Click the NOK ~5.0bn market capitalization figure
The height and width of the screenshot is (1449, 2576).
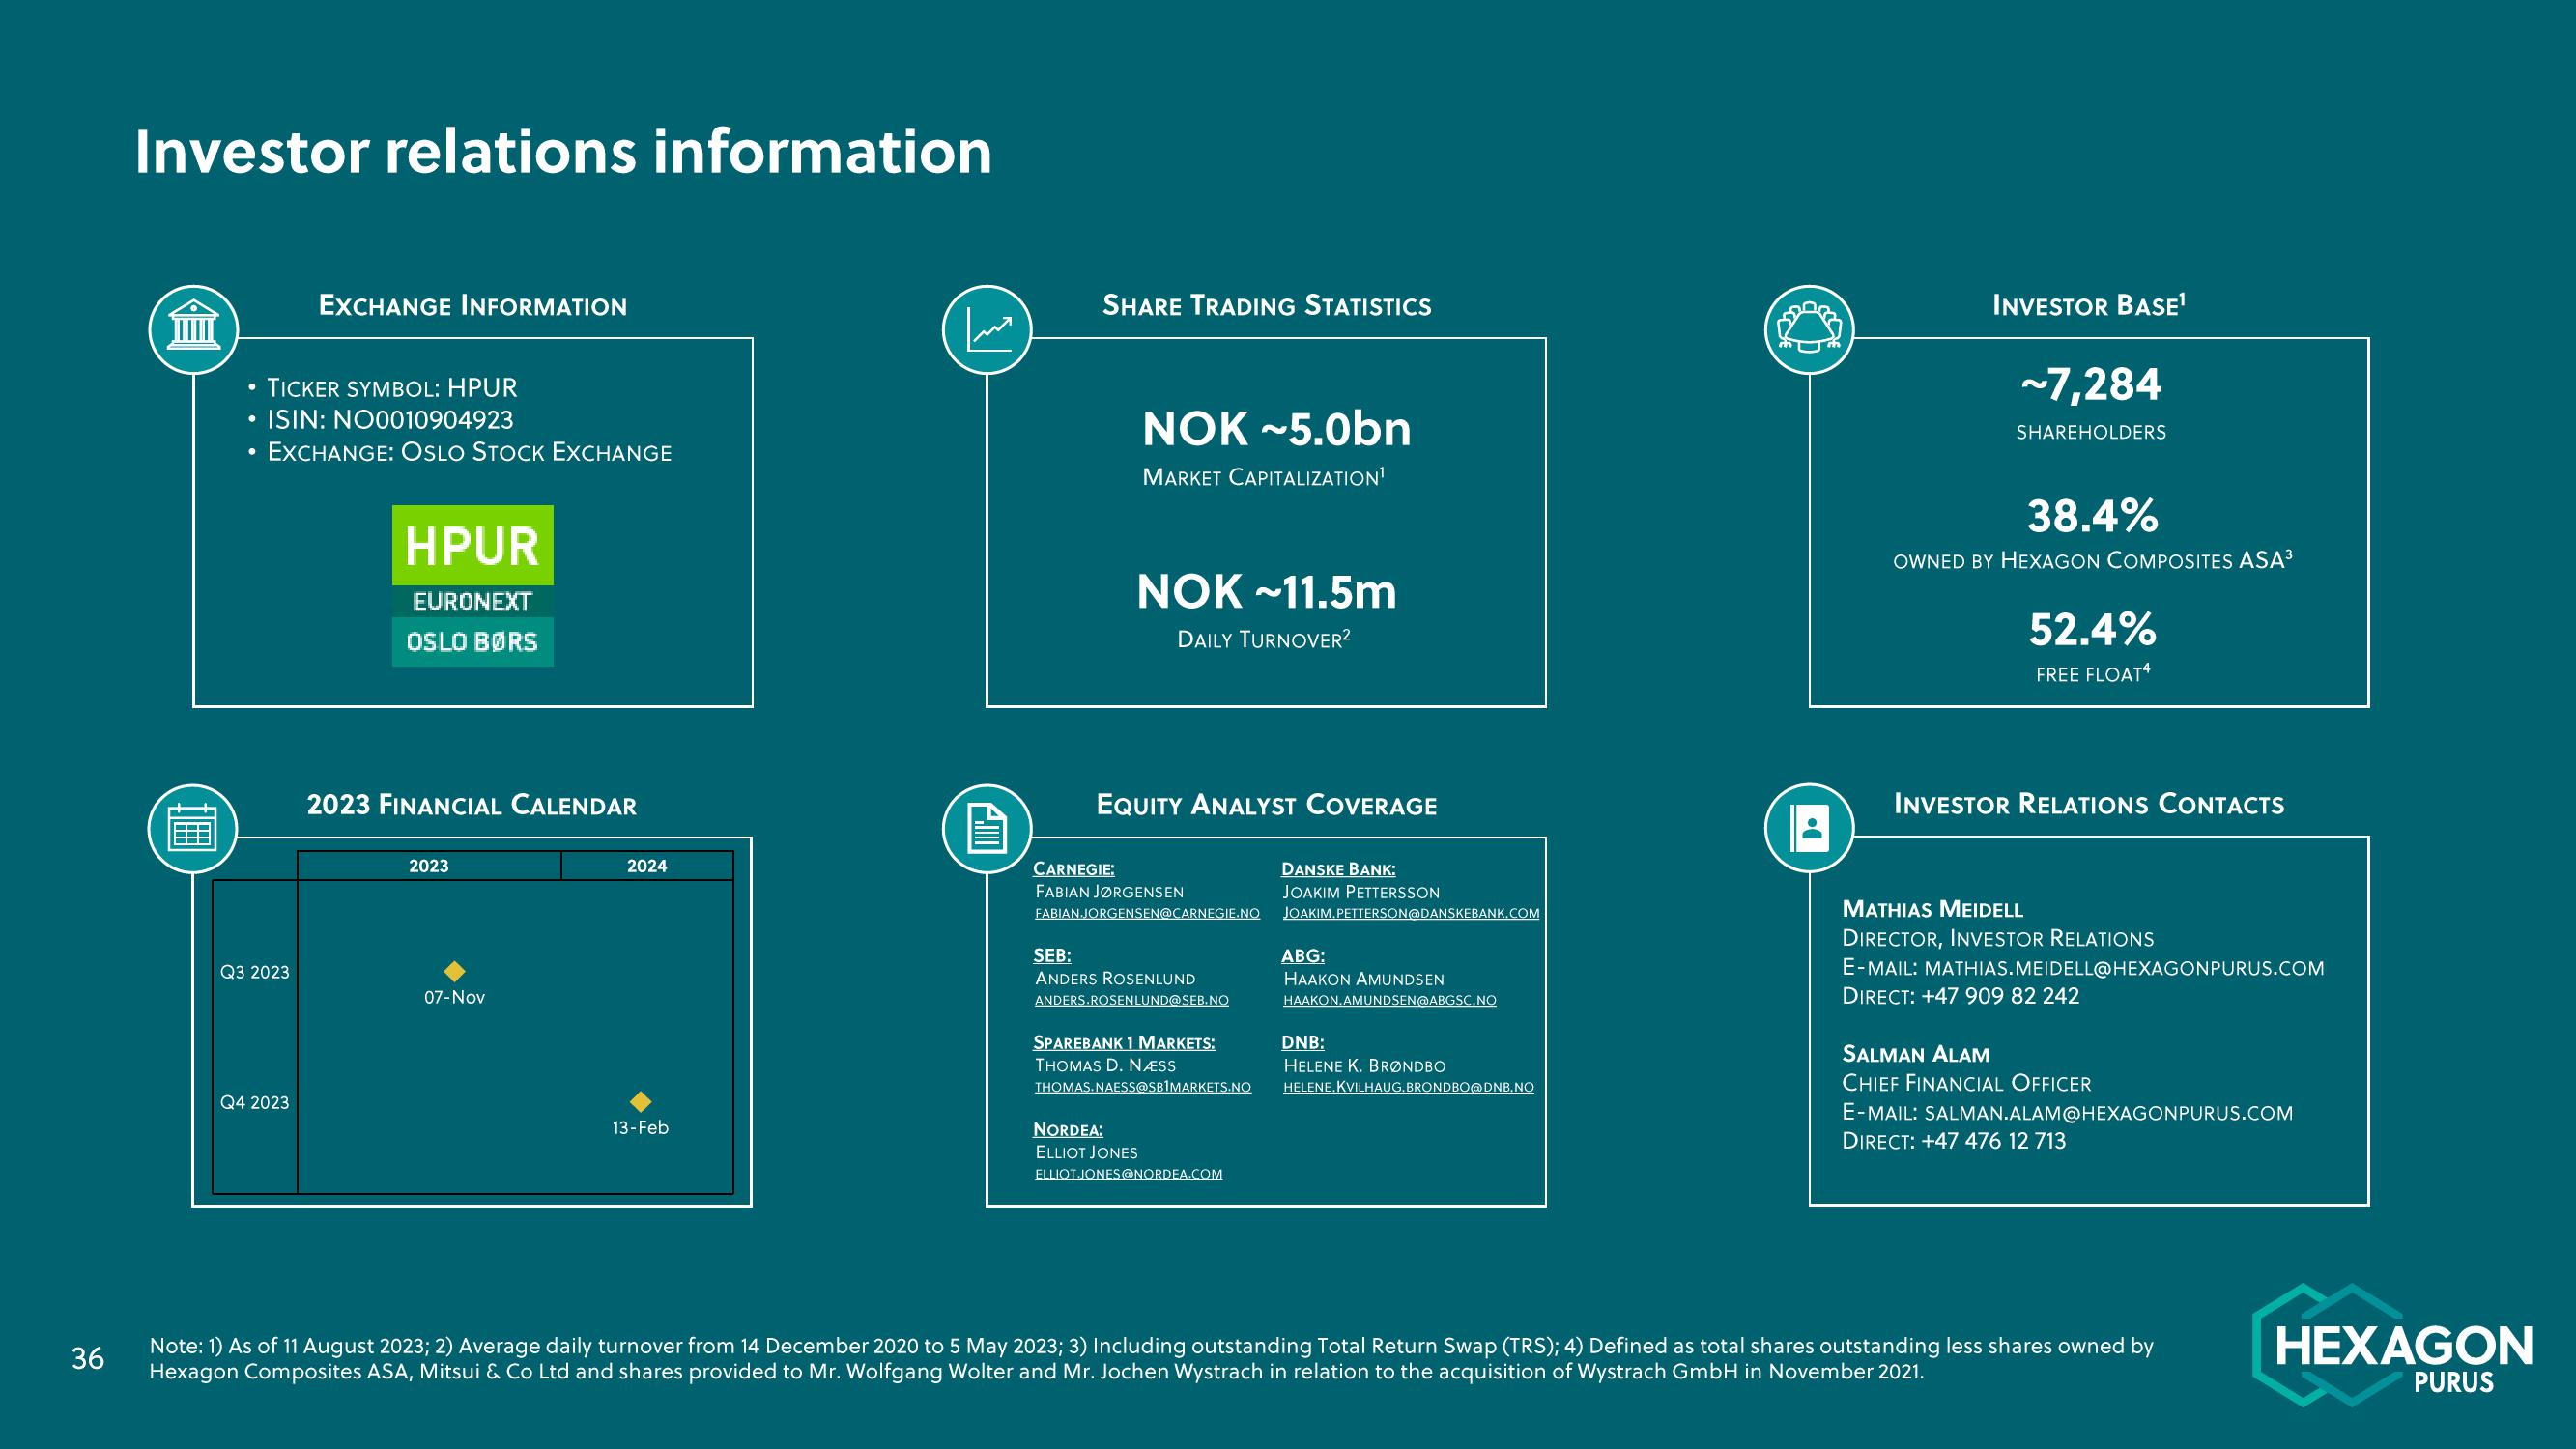pyautogui.click(x=1276, y=429)
